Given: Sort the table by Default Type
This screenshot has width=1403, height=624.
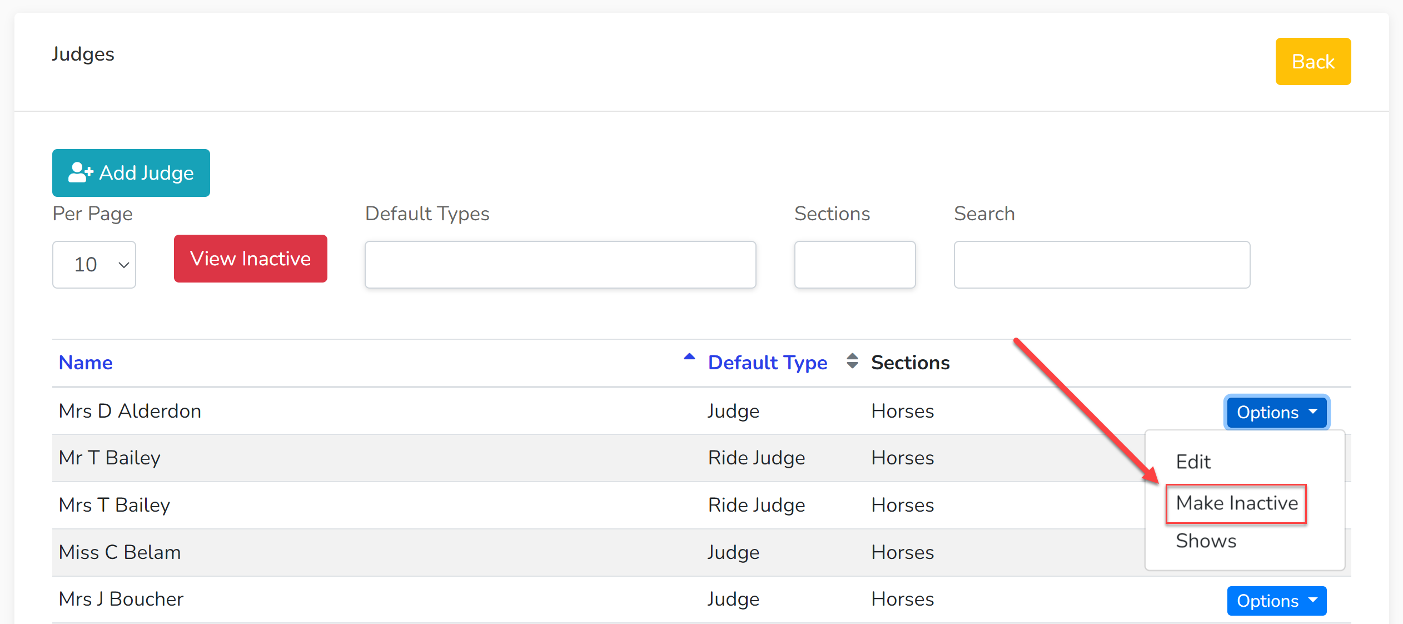Looking at the screenshot, I should [768, 363].
